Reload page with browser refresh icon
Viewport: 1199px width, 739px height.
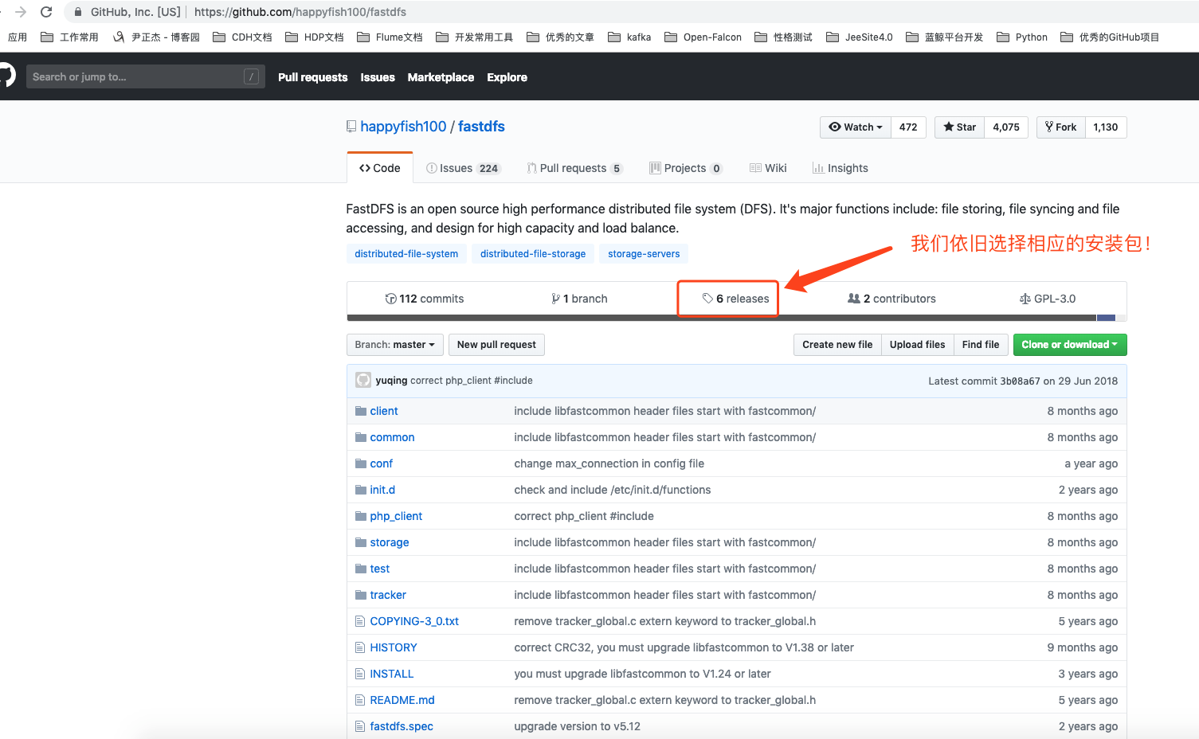click(x=46, y=12)
